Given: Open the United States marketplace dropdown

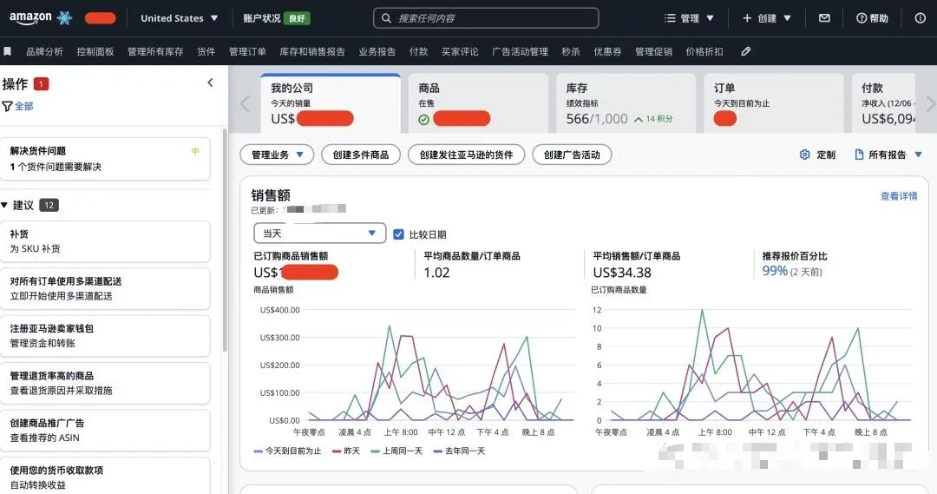Looking at the screenshot, I should point(179,18).
